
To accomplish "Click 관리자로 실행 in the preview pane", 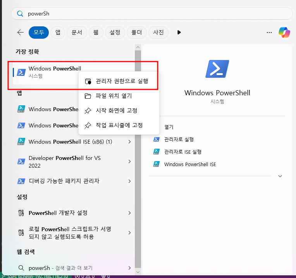I will point(179,139).
